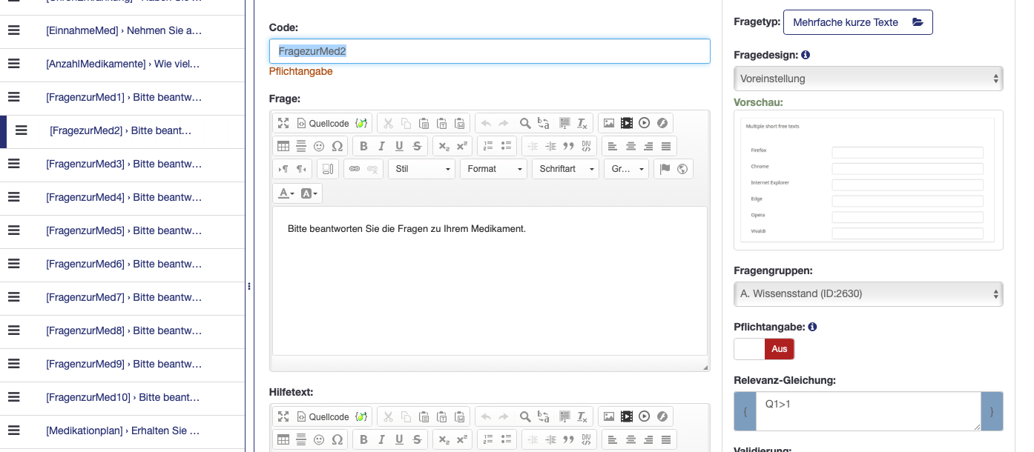Click Bold in the Frage editor toolbar
1034x452 pixels.
click(363, 147)
